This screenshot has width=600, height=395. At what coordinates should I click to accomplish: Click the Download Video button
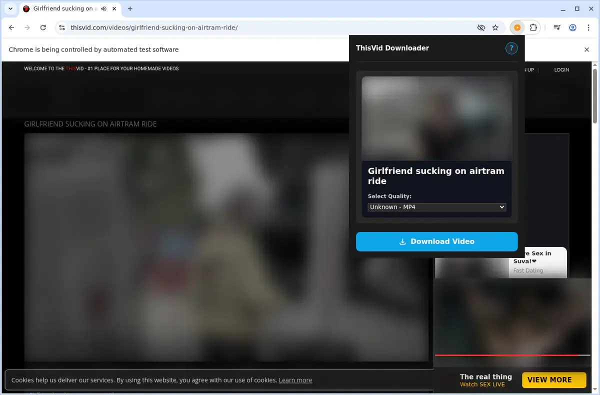[437, 241]
